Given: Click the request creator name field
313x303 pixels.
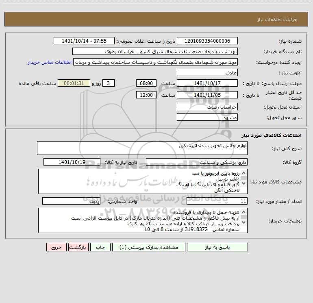Looking at the screenshot, I should click(x=156, y=62).
